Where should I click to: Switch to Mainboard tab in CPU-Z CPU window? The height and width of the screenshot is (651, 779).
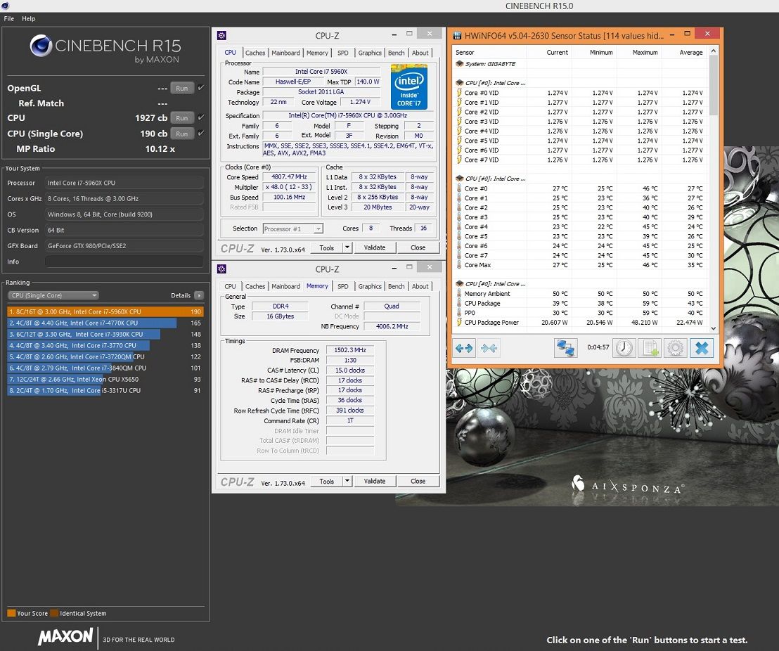(x=285, y=53)
